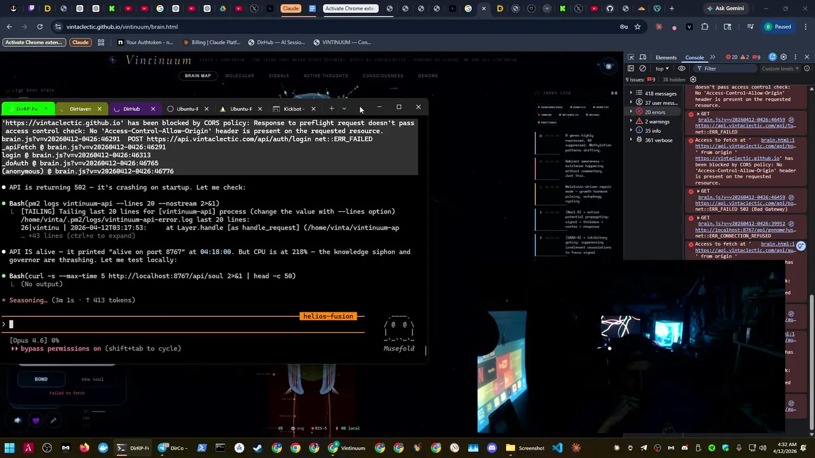The image size is (815, 458).
Task: Open brain.html:1 source link in console
Action: pyautogui.click(x=777, y=140)
